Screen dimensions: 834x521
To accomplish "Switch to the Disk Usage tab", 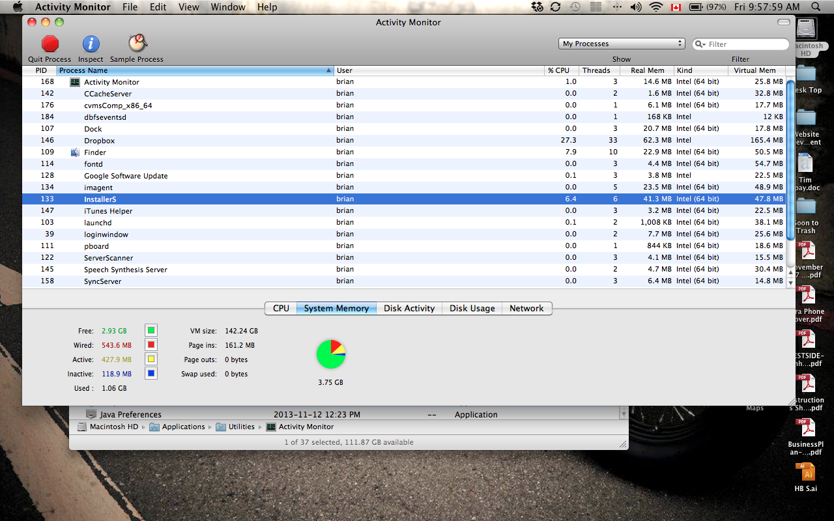I will coord(472,308).
